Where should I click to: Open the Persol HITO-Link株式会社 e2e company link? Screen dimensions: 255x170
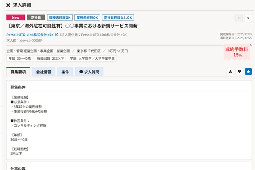(x=30, y=35)
